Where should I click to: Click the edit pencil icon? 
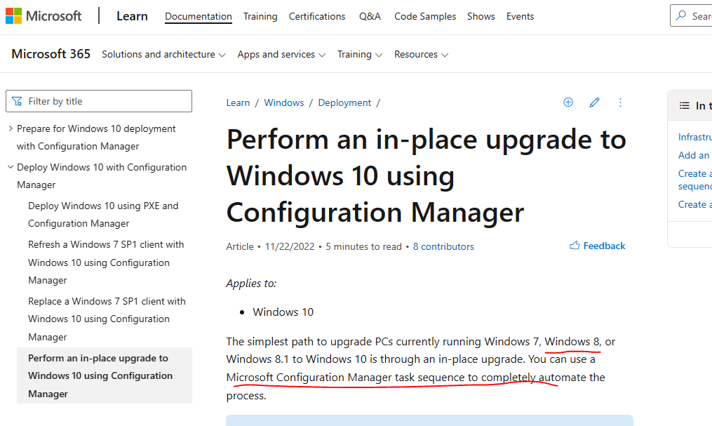click(594, 102)
